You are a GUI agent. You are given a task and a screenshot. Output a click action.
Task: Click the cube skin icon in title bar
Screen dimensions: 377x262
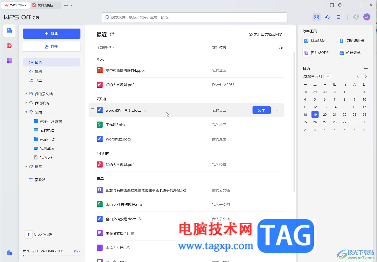click(x=340, y=5)
